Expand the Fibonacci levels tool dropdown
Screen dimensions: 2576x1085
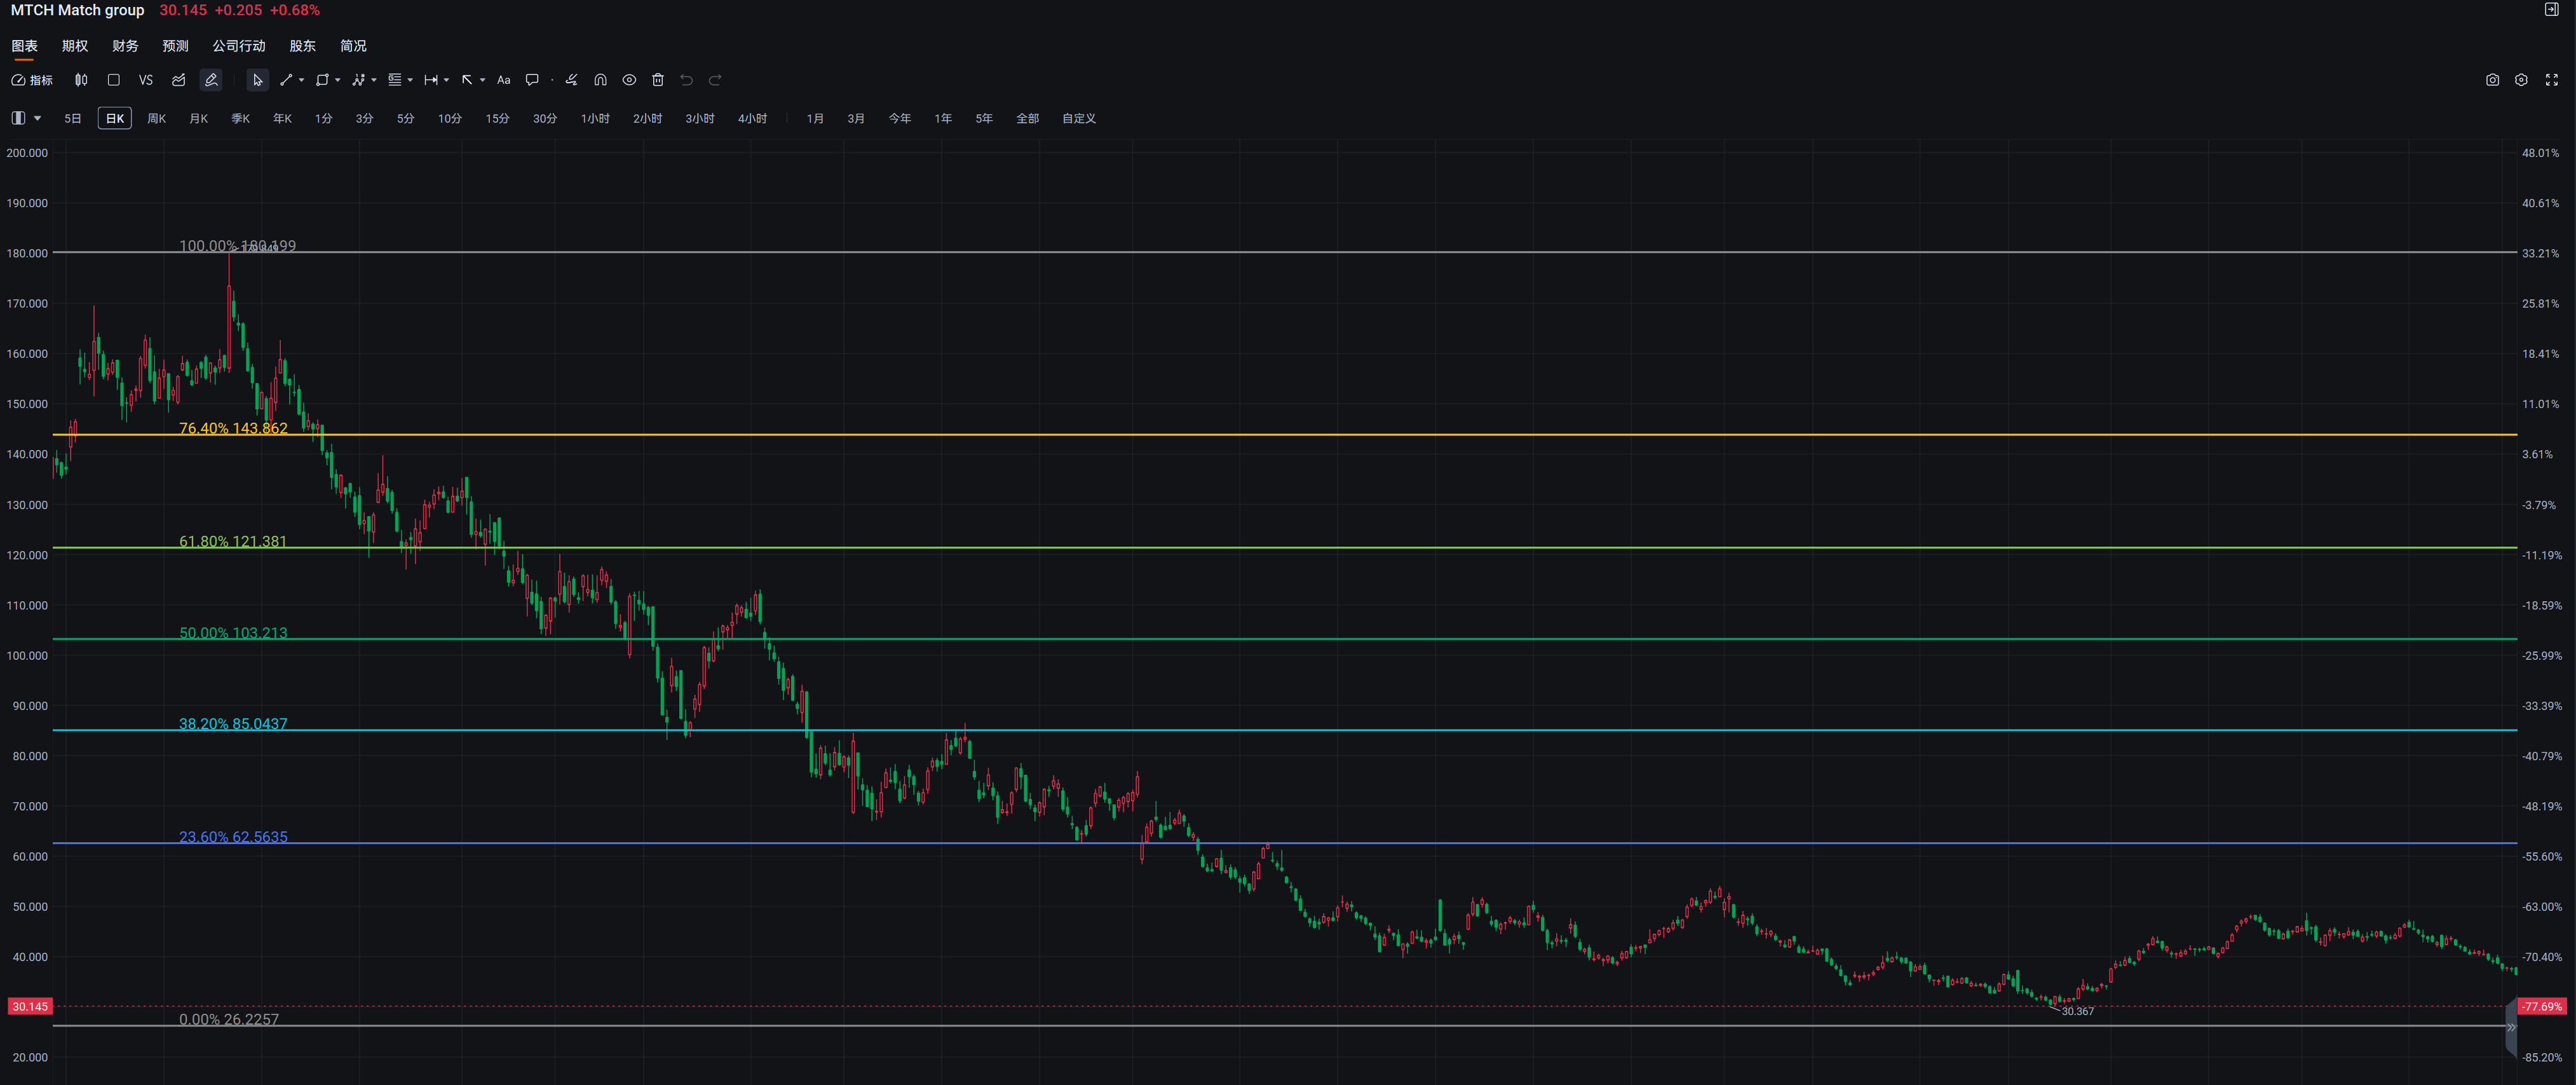tap(410, 80)
